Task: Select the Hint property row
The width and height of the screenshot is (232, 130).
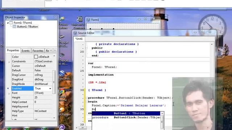Action: pos(32,116)
